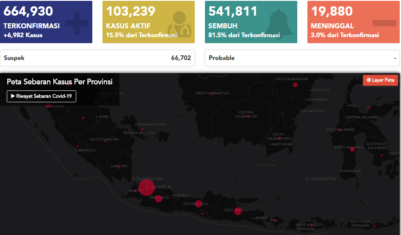Click the 19,880 deaths number
Screen dimensions: 401x235
click(x=332, y=11)
